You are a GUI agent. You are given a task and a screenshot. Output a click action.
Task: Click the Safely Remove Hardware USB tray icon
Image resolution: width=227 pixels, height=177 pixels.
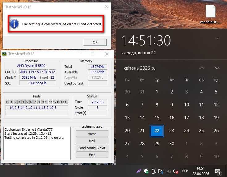coord(153,171)
